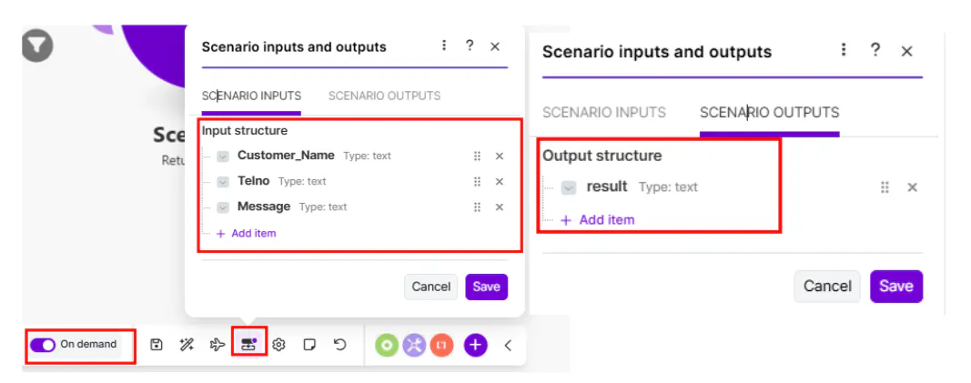Screen dimensions: 971x383
Task: Open scenario settings gear icon
Action: click(x=279, y=345)
